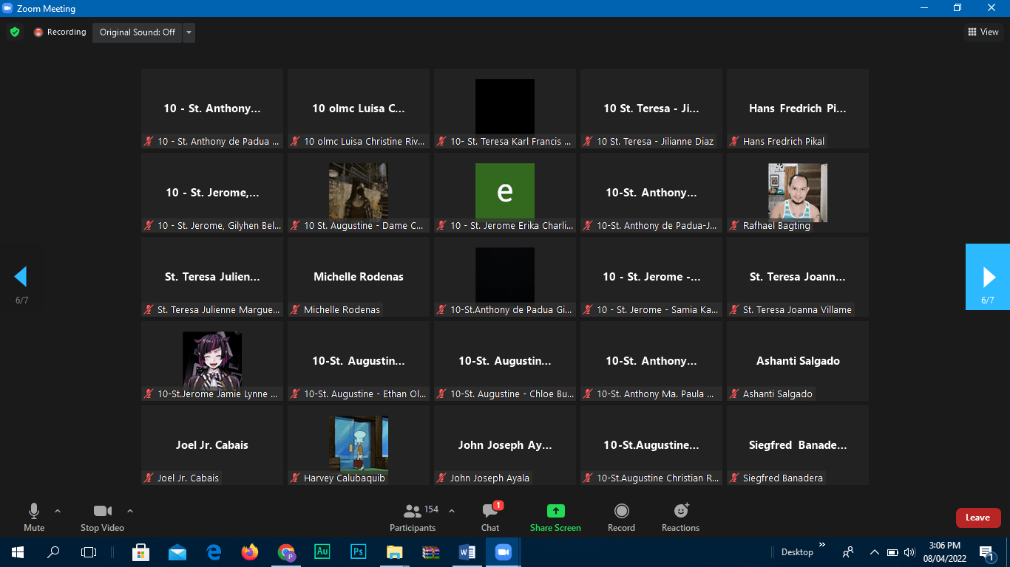Open the View layout options
This screenshot has height=567, width=1010.
coord(983,32)
